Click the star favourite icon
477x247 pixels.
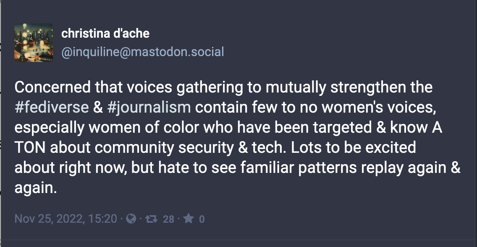point(189,219)
